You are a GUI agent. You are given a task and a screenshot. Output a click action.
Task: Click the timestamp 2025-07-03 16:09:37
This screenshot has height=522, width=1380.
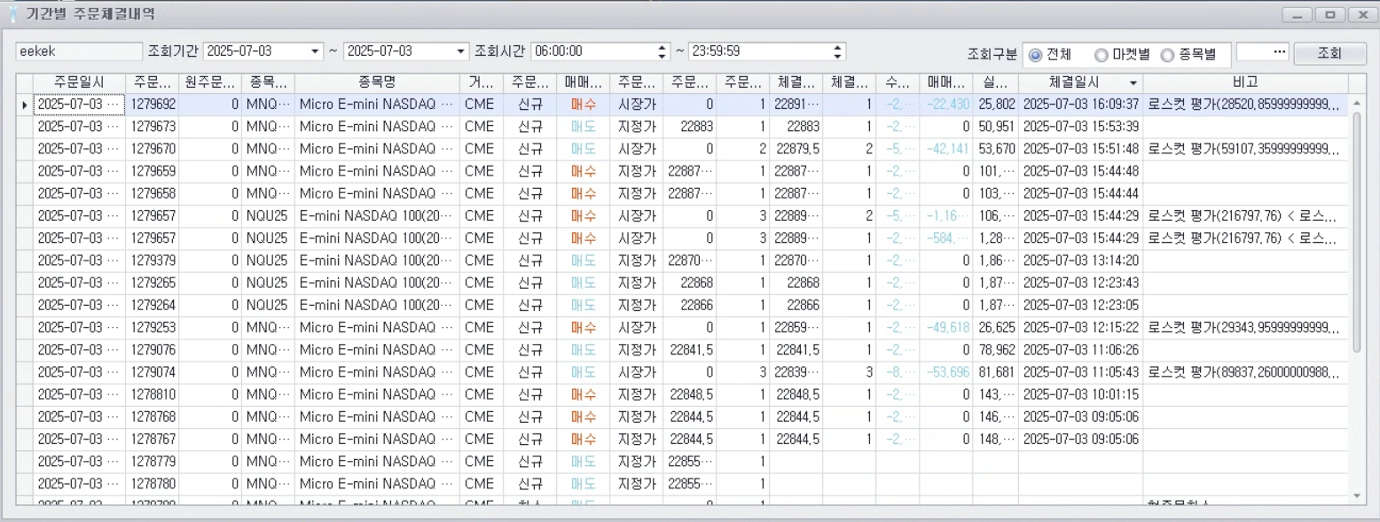(1081, 105)
